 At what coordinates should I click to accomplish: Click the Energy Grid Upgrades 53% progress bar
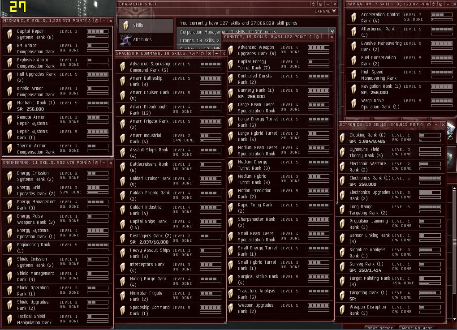(98, 193)
